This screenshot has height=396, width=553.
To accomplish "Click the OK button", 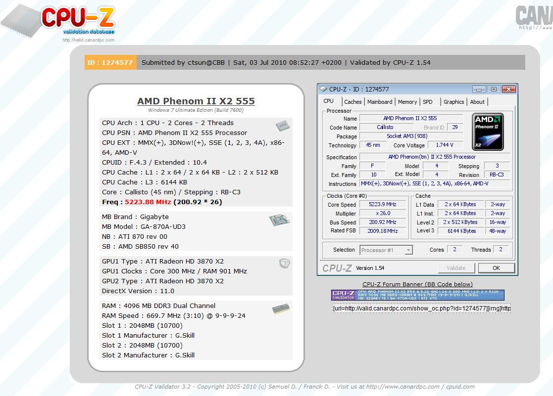I will coord(496,268).
